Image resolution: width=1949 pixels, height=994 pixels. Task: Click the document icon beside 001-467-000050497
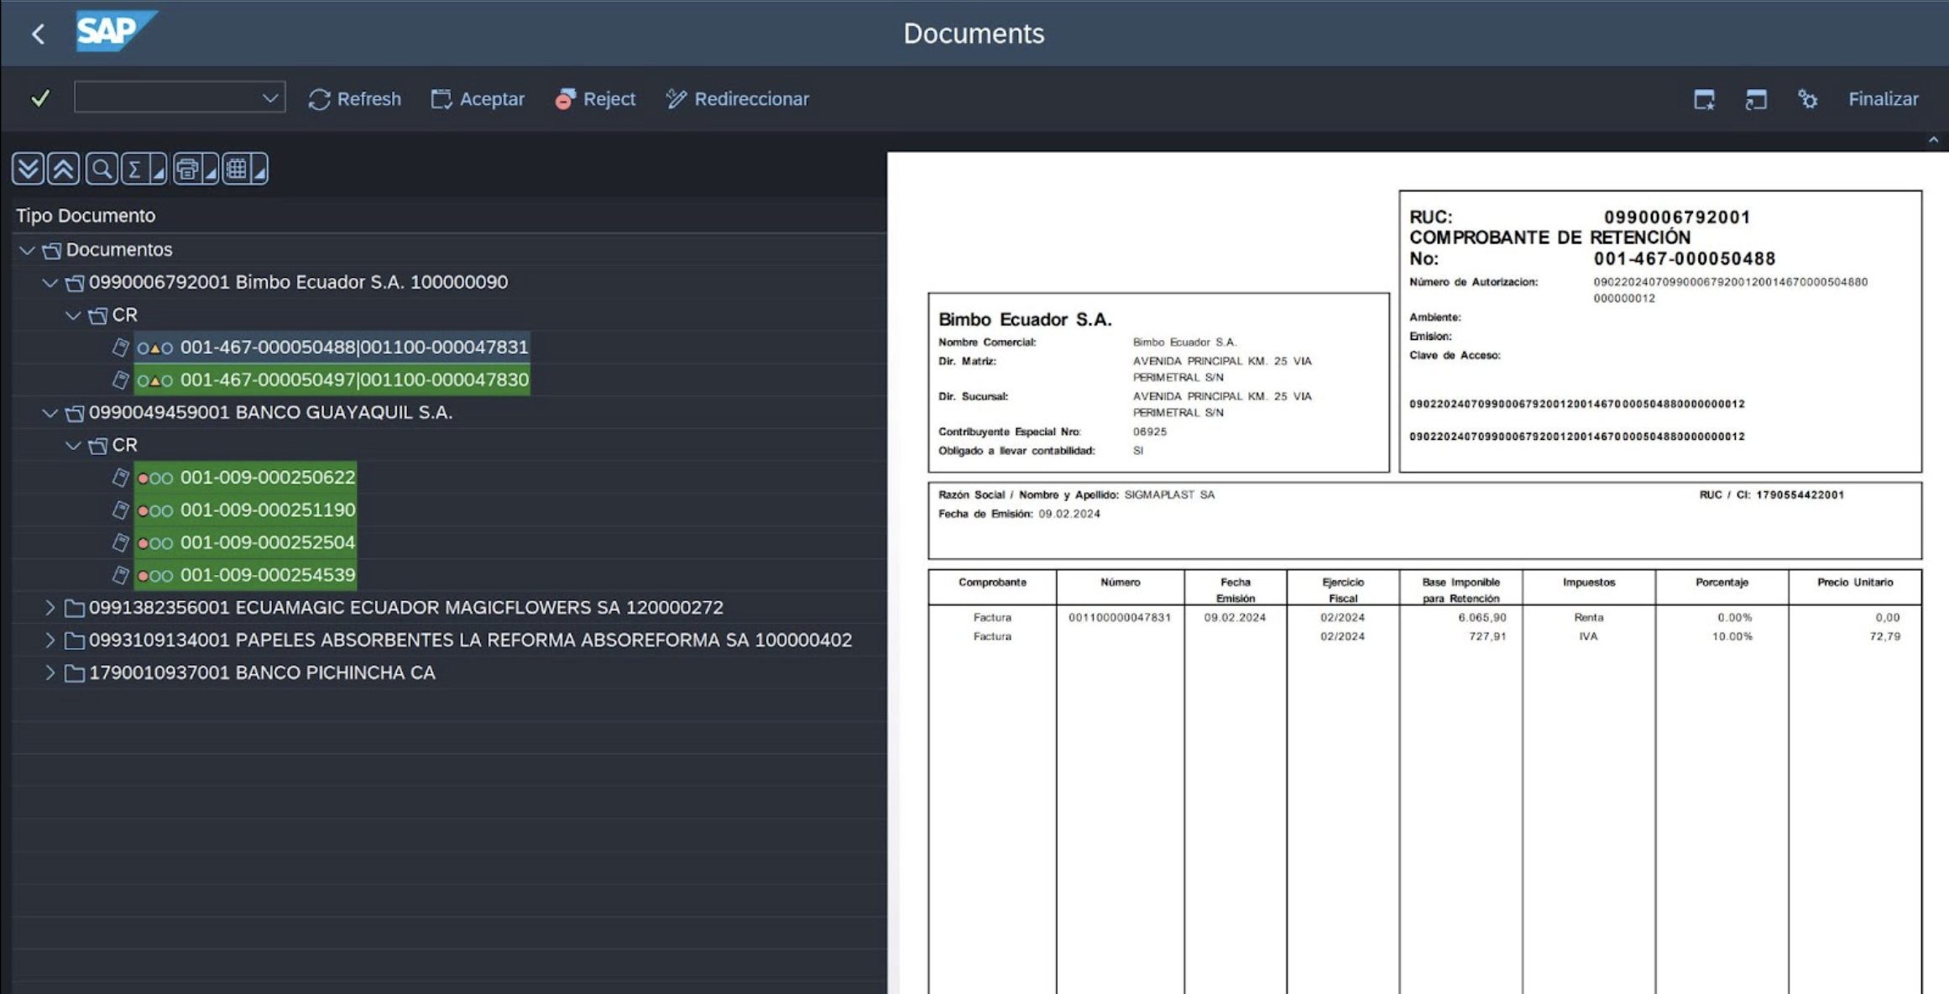pyautogui.click(x=121, y=380)
